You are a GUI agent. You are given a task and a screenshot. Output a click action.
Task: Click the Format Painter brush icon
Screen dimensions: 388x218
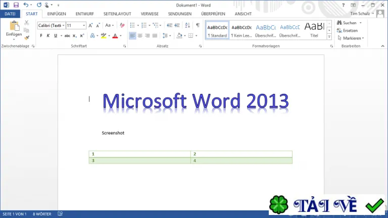pos(27,38)
